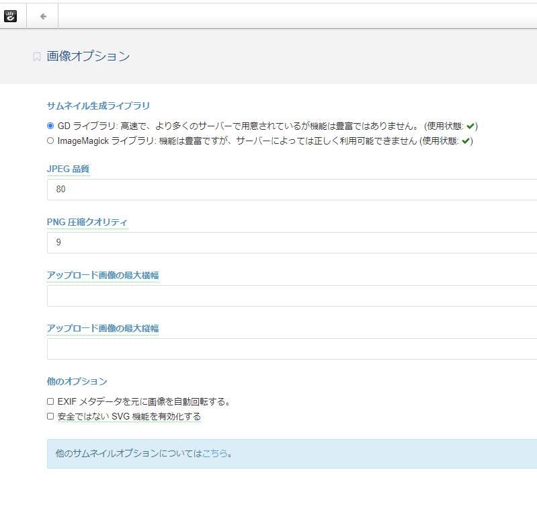Screen dimensions: 537x515
Task: Click the 他のオプション heading
Action: (77, 381)
